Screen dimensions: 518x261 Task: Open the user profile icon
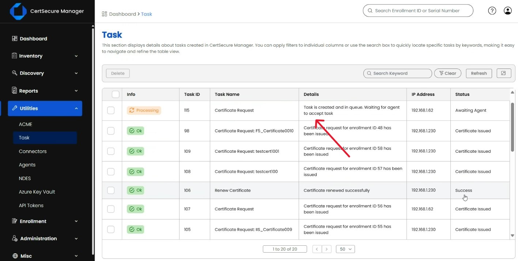point(508,11)
